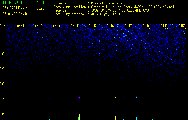Click the Receiving Location label

click(x=70, y=7)
